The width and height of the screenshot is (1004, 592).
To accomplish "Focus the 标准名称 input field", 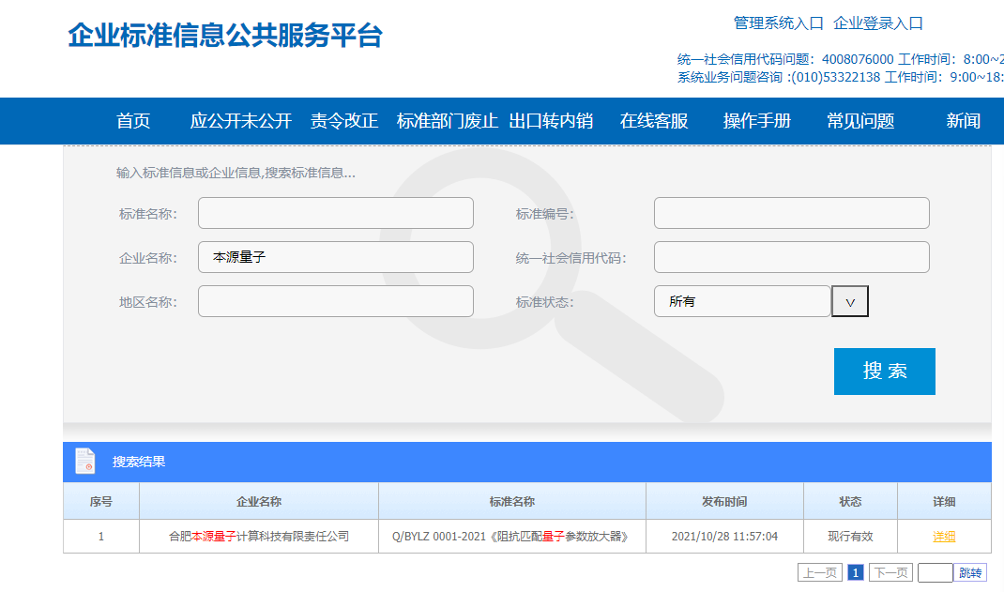I will pyautogui.click(x=336, y=213).
